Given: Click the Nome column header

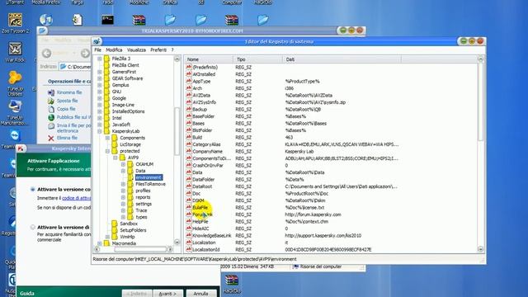Looking at the screenshot, I should [209, 59].
